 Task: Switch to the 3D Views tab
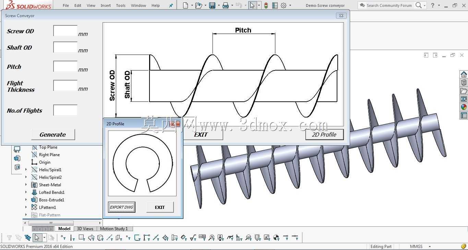(85, 229)
